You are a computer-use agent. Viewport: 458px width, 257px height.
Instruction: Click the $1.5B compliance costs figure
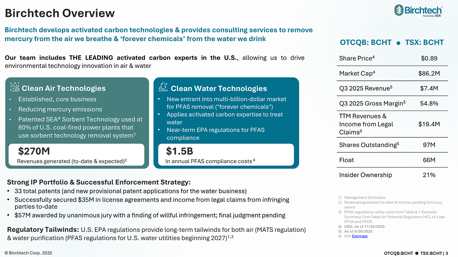click(x=179, y=151)
